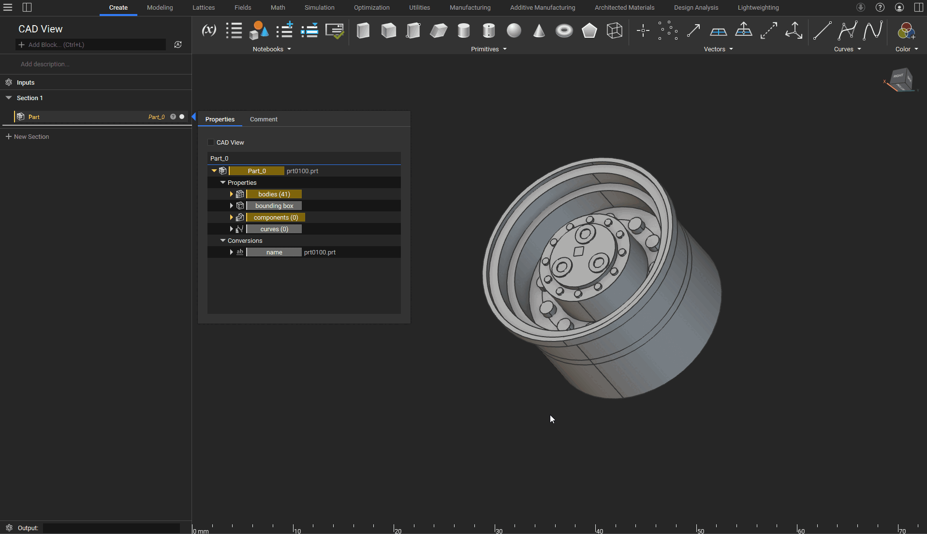927x534 pixels.
Task: Open the Variables (x) tool
Action: coord(209,31)
